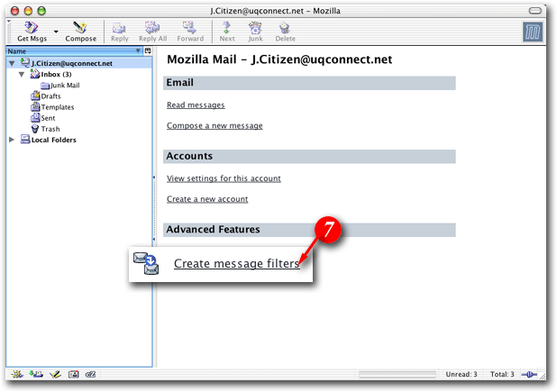
Task: Collapse the folder pane using the splitter grippy
Action: [x=153, y=178]
